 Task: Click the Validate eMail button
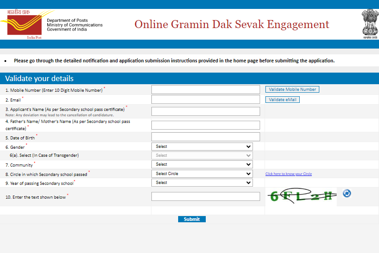click(282, 100)
